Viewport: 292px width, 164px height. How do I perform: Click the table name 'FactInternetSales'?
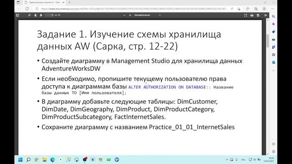pos(139,117)
